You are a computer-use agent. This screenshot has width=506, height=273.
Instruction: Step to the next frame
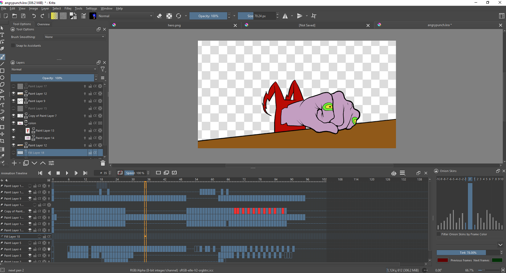[76, 173]
